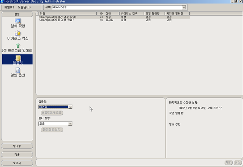Click the 취소 cancel button

click(x=238, y=162)
